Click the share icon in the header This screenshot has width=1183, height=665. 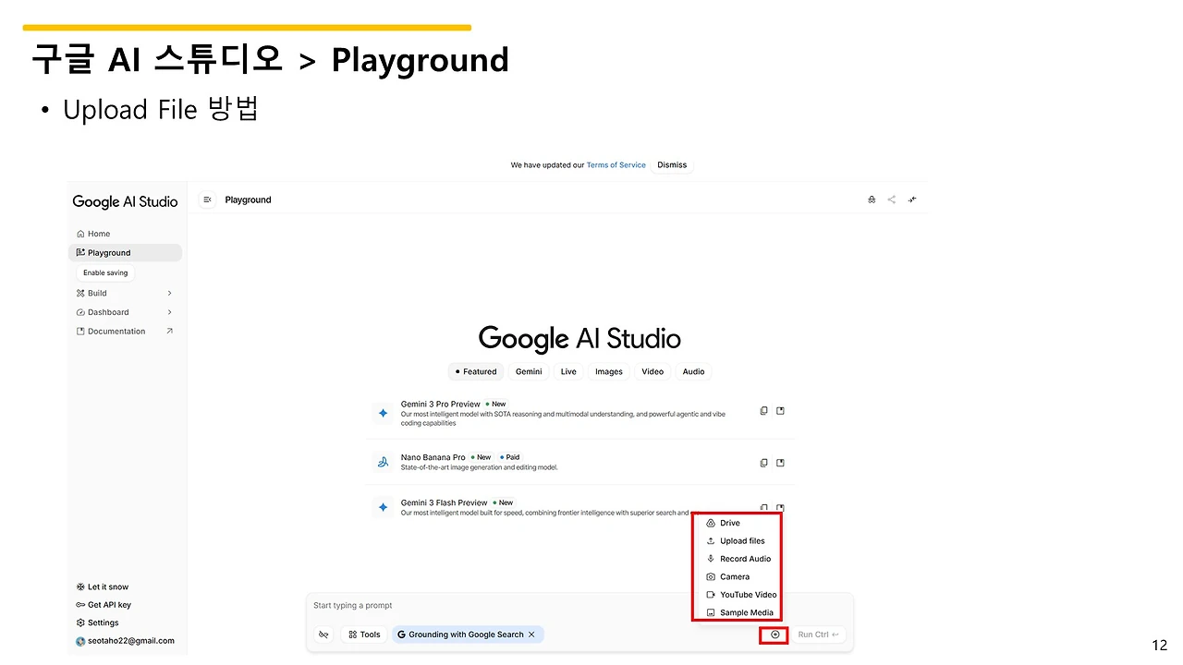(892, 199)
